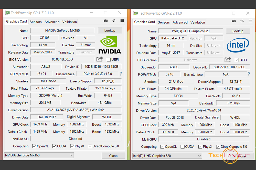Click NVIDIA driver version field 23.21.13.8873

point(76,110)
